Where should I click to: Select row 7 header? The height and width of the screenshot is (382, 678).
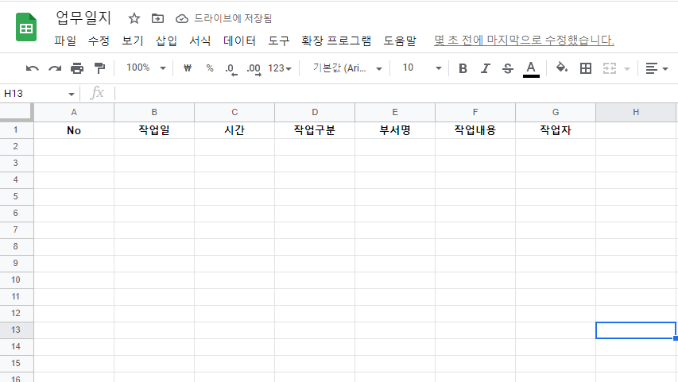click(x=17, y=230)
